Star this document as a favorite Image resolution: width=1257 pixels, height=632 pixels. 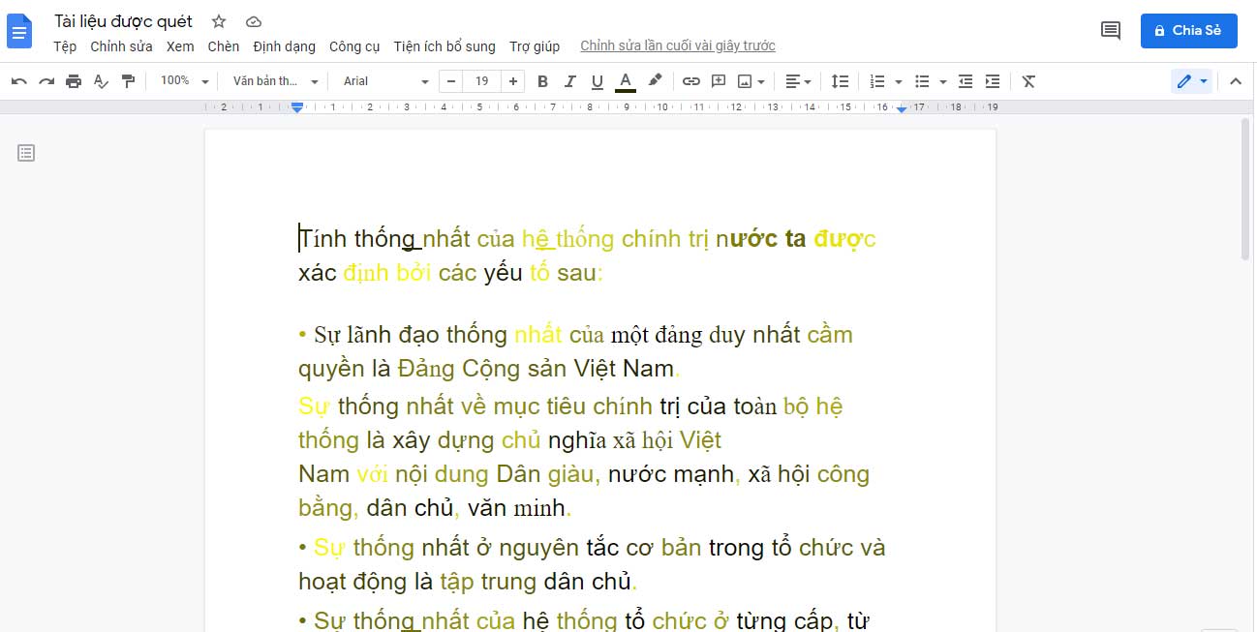[x=219, y=21]
